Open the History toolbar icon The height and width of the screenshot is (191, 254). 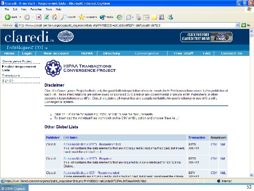click(119, 17)
